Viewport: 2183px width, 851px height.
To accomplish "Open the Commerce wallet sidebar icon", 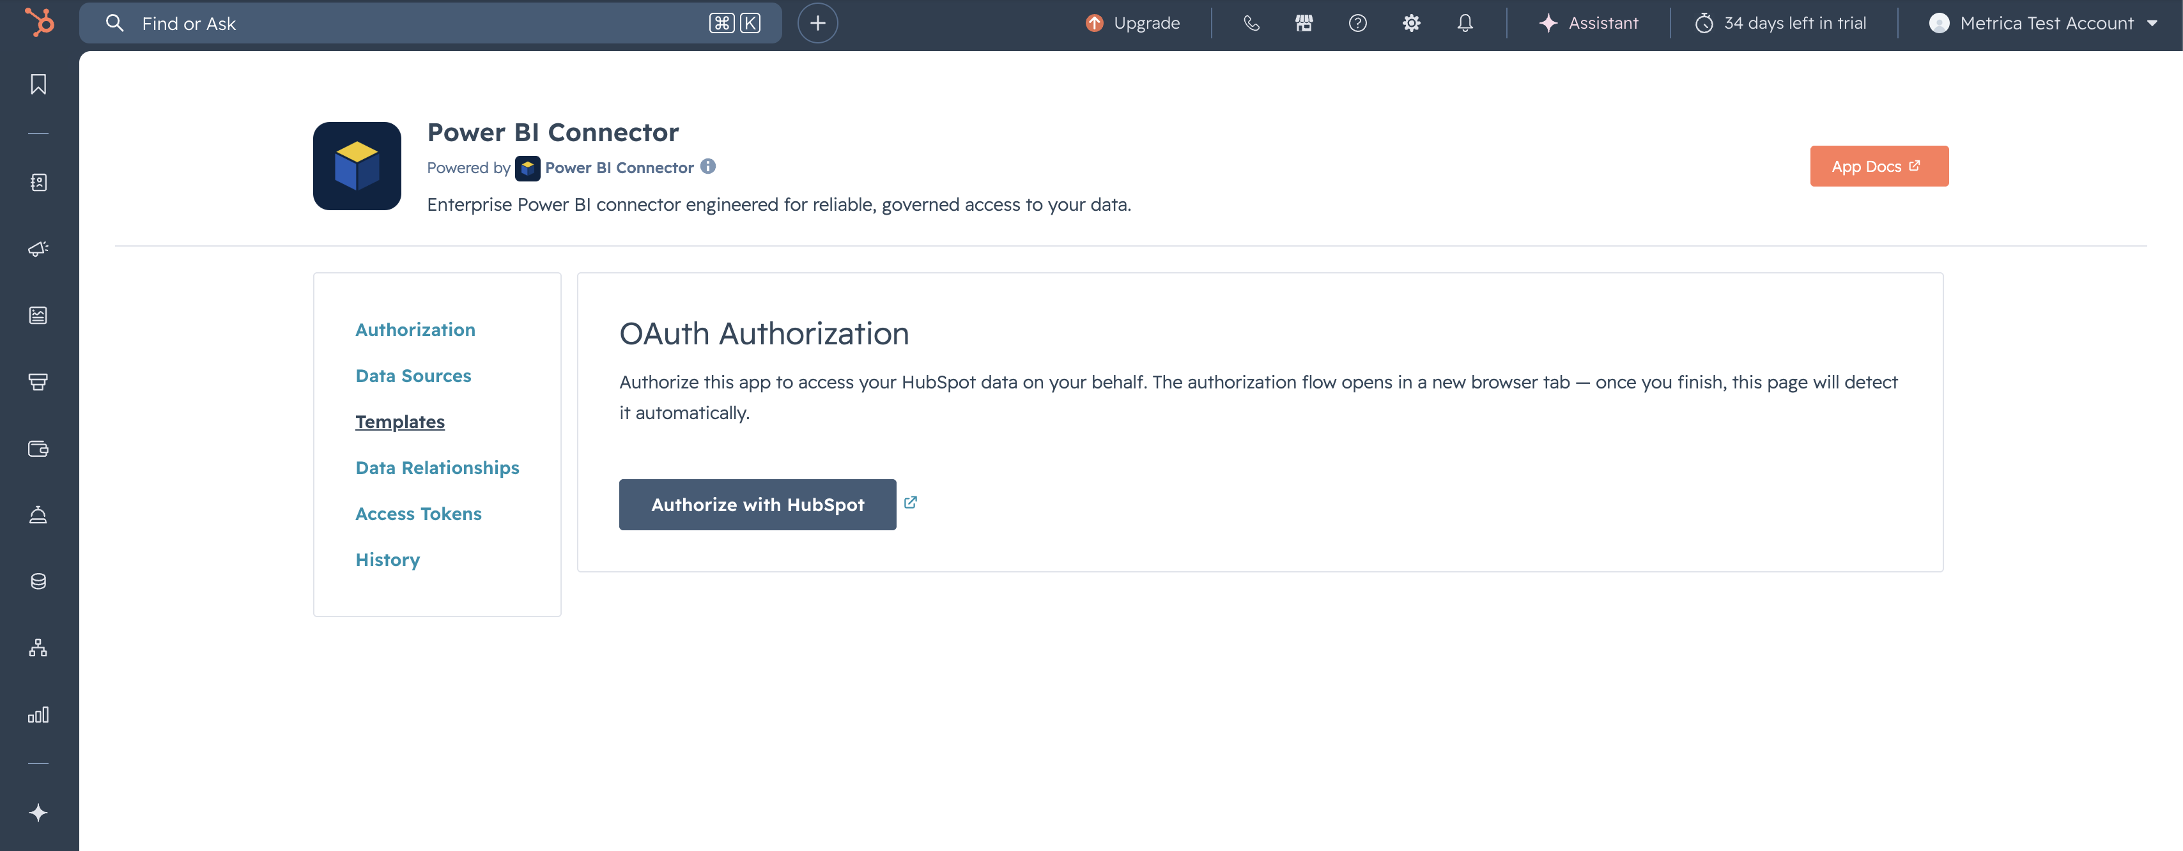I will (38, 448).
